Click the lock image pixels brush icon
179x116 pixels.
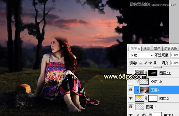146,62
